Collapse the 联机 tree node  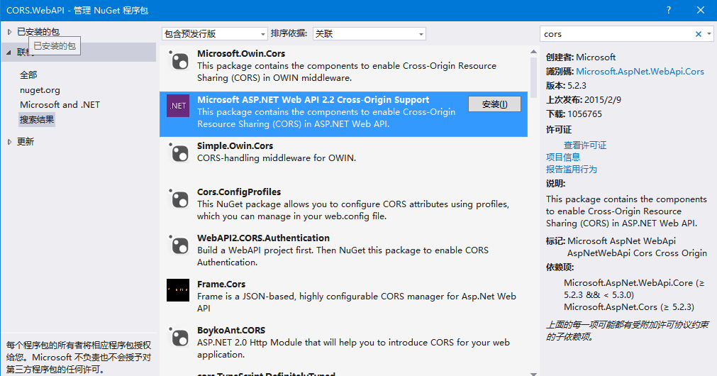tap(9, 52)
